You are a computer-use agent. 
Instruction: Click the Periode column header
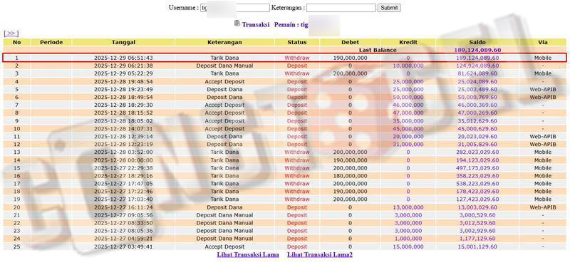click(51, 42)
